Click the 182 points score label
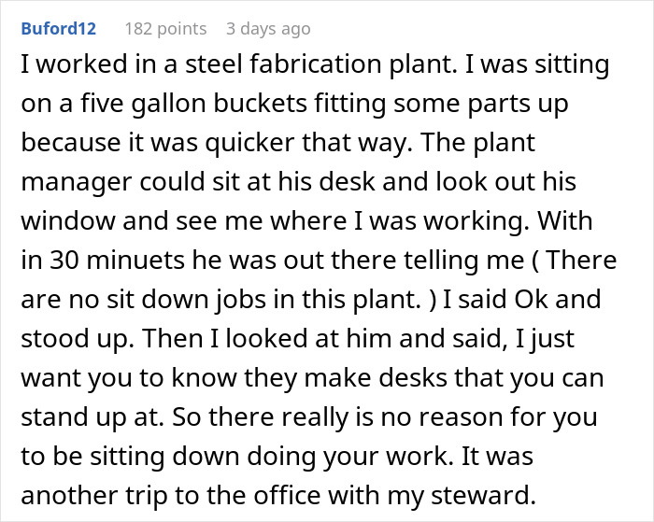The width and height of the screenshot is (654, 522). pos(165,29)
